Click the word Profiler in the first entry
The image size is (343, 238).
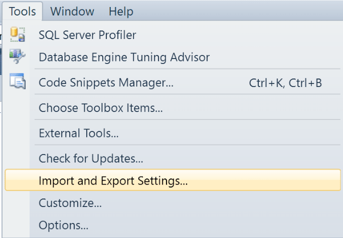117,35
